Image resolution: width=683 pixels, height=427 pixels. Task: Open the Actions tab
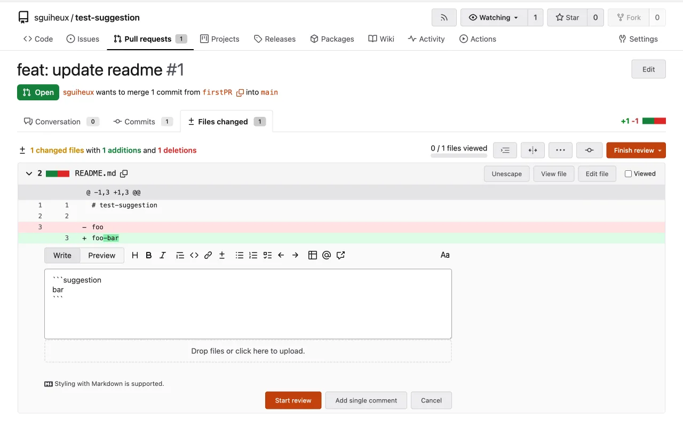click(x=478, y=39)
